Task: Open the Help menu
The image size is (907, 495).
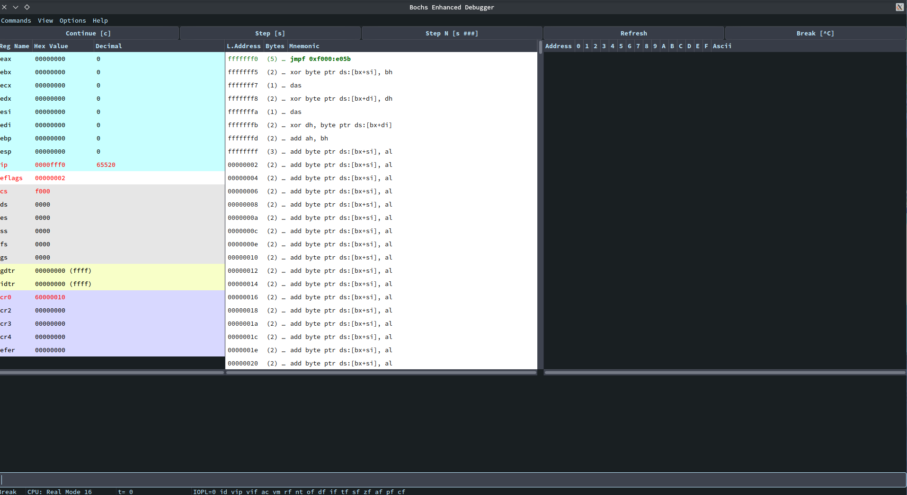Action: [100, 20]
